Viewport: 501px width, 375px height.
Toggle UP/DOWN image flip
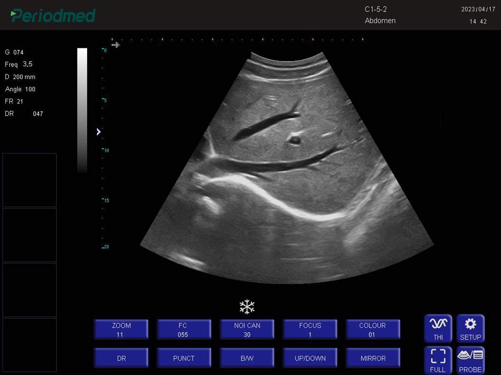tap(310, 358)
